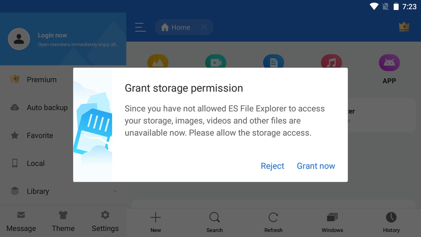The height and width of the screenshot is (237, 421).
Task: Open the sidebar hamburger menu
Action: tap(140, 27)
